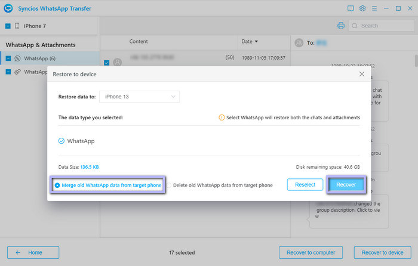Click the printer icon
418x266 pixels.
pos(341,26)
